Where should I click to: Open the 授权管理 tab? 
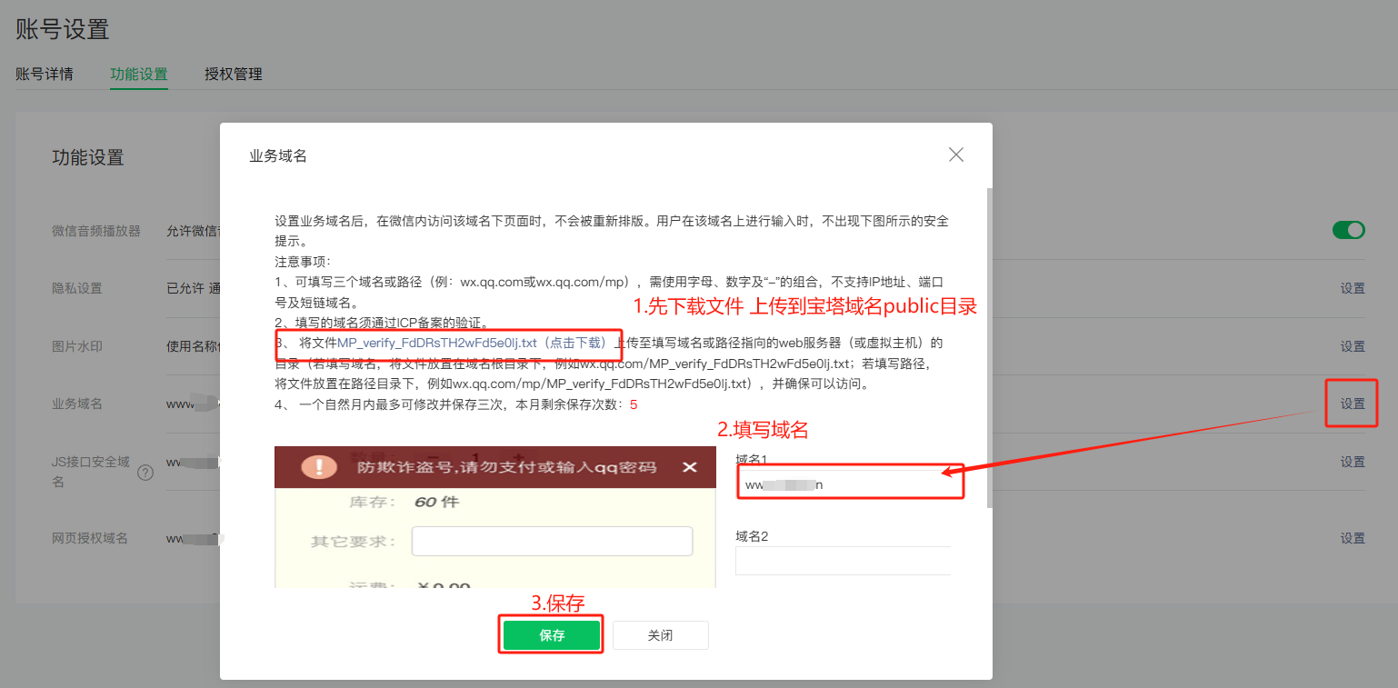(234, 75)
